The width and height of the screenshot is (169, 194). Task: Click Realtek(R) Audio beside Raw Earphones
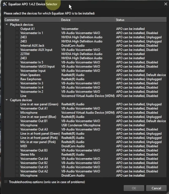tap(73, 79)
